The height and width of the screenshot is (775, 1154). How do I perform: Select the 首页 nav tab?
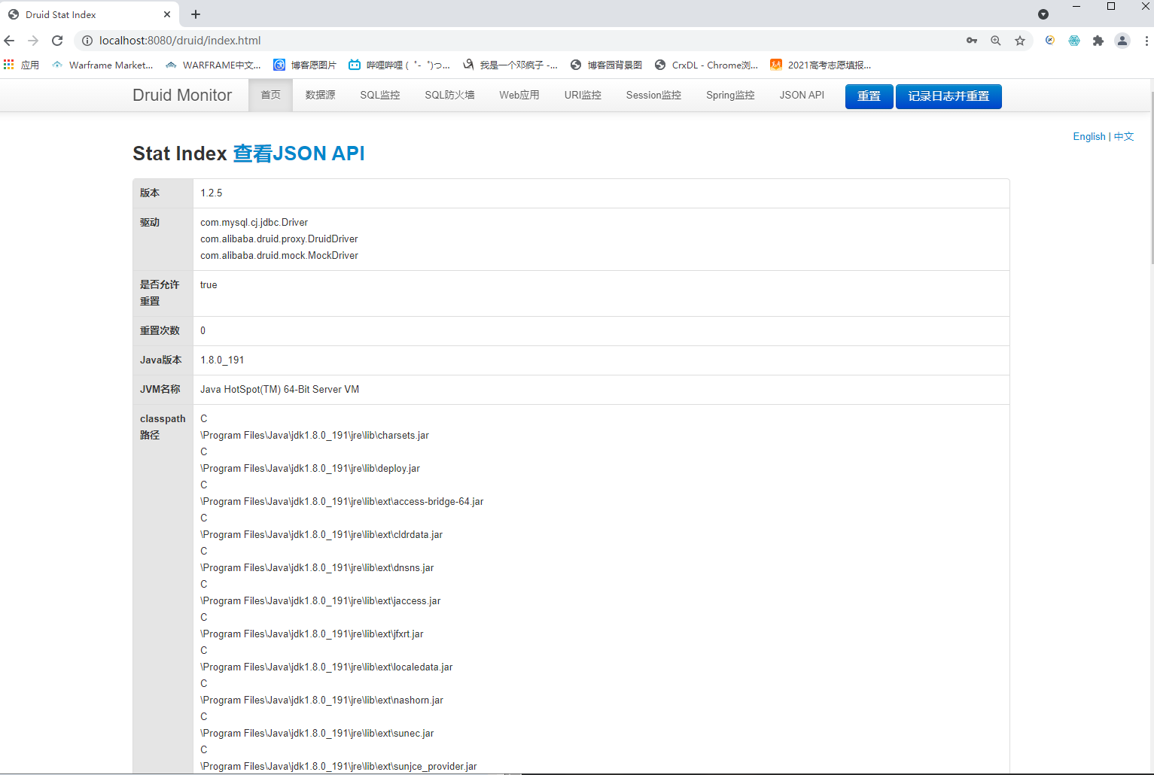pos(271,95)
